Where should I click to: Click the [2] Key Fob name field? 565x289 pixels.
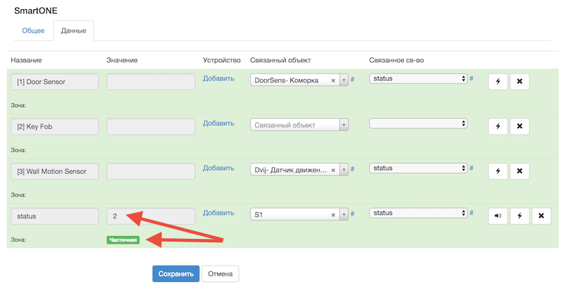tap(55, 126)
